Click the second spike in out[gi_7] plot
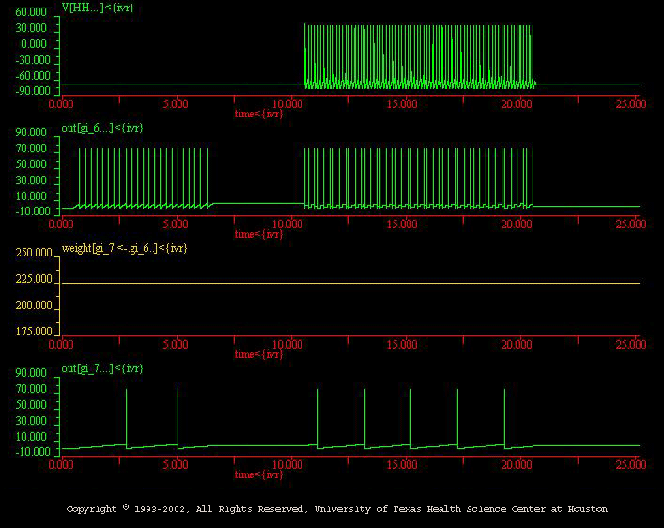 click(x=178, y=417)
